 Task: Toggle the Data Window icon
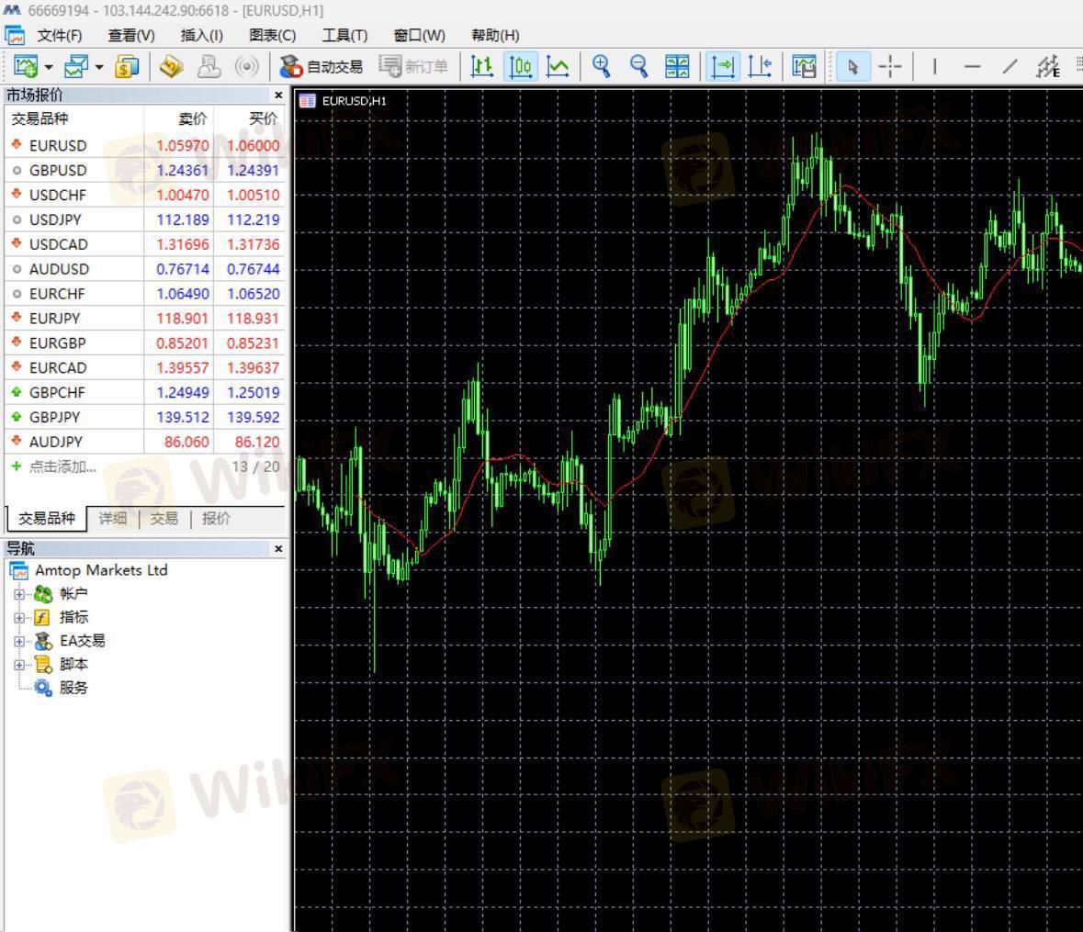coord(171,67)
